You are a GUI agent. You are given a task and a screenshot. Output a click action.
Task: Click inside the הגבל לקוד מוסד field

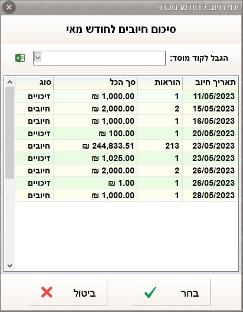pos(99,58)
